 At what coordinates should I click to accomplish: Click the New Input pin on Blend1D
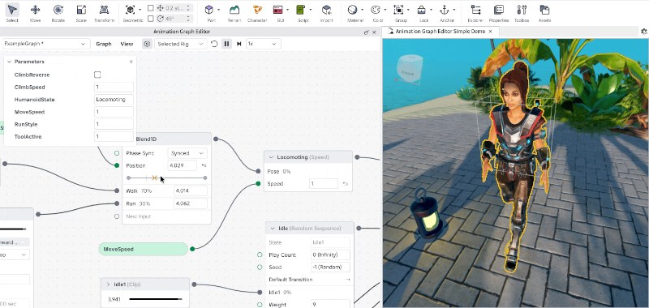coord(117,216)
